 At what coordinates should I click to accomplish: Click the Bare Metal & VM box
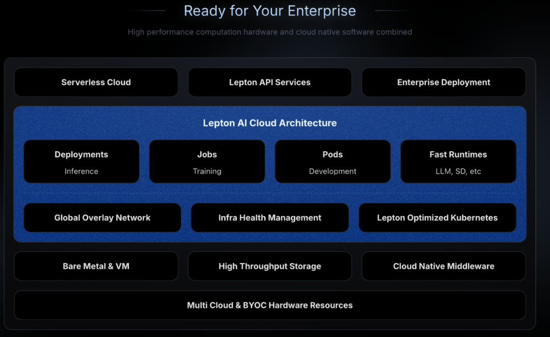(x=96, y=266)
